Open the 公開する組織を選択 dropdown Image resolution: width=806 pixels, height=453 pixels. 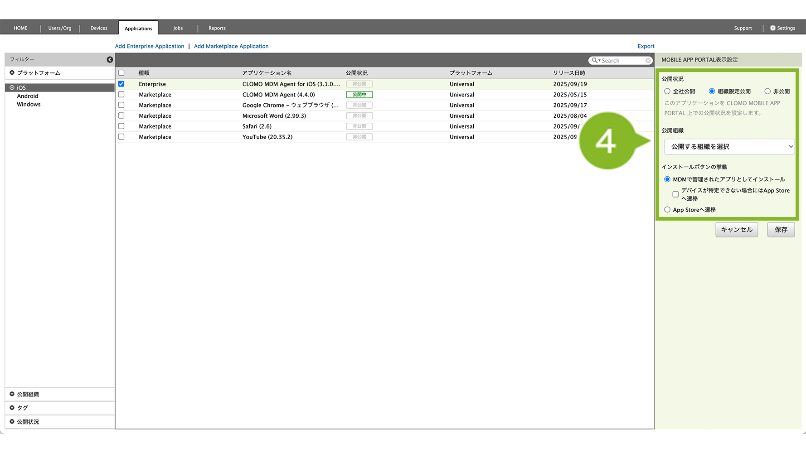pos(729,147)
